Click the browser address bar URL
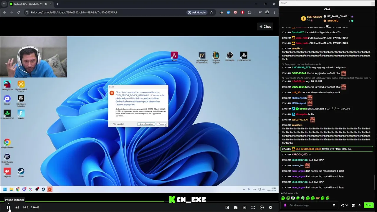Image resolution: width=377 pixels, height=212 pixels. click(74, 12)
